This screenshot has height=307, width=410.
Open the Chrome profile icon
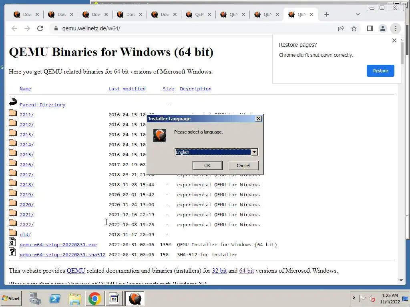click(382, 28)
